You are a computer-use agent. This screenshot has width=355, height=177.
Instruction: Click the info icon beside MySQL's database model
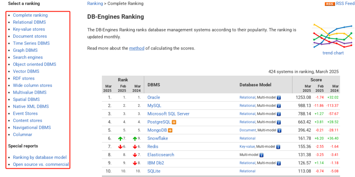coord(279,106)
